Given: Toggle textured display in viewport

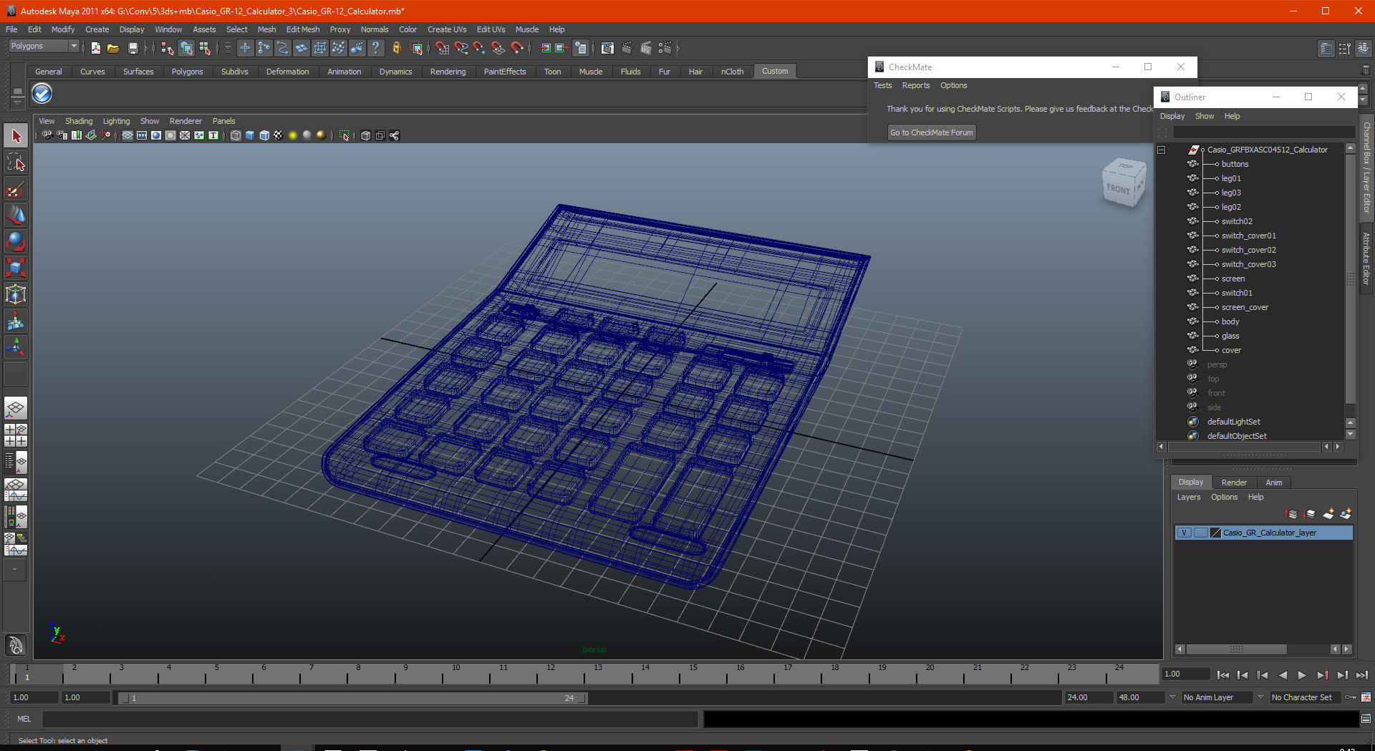Looking at the screenshot, I should [279, 135].
